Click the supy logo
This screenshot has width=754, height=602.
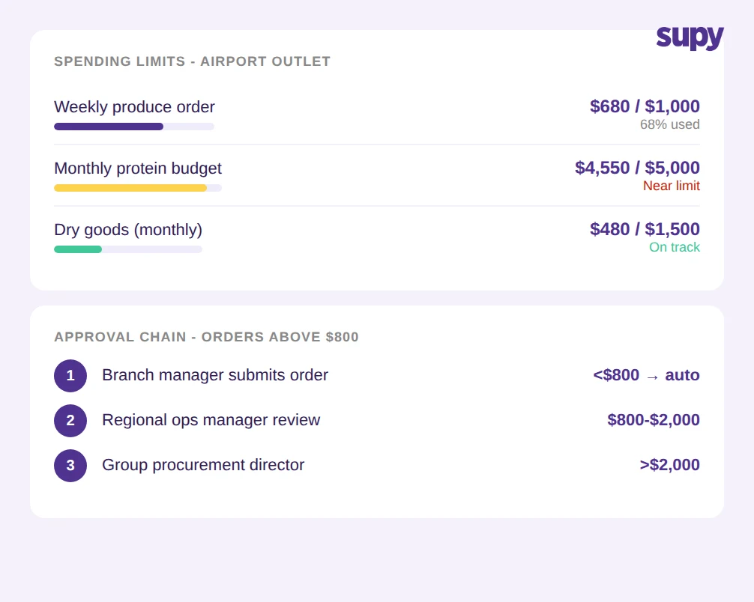click(x=690, y=37)
